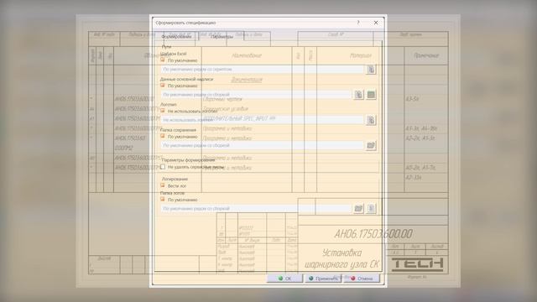Click the Отмена button
The height and width of the screenshot is (302, 537).
tap(362, 279)
